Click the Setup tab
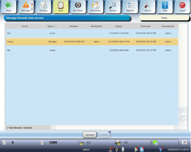The width and height of the screenshot is (191, 152). [164, 18]
